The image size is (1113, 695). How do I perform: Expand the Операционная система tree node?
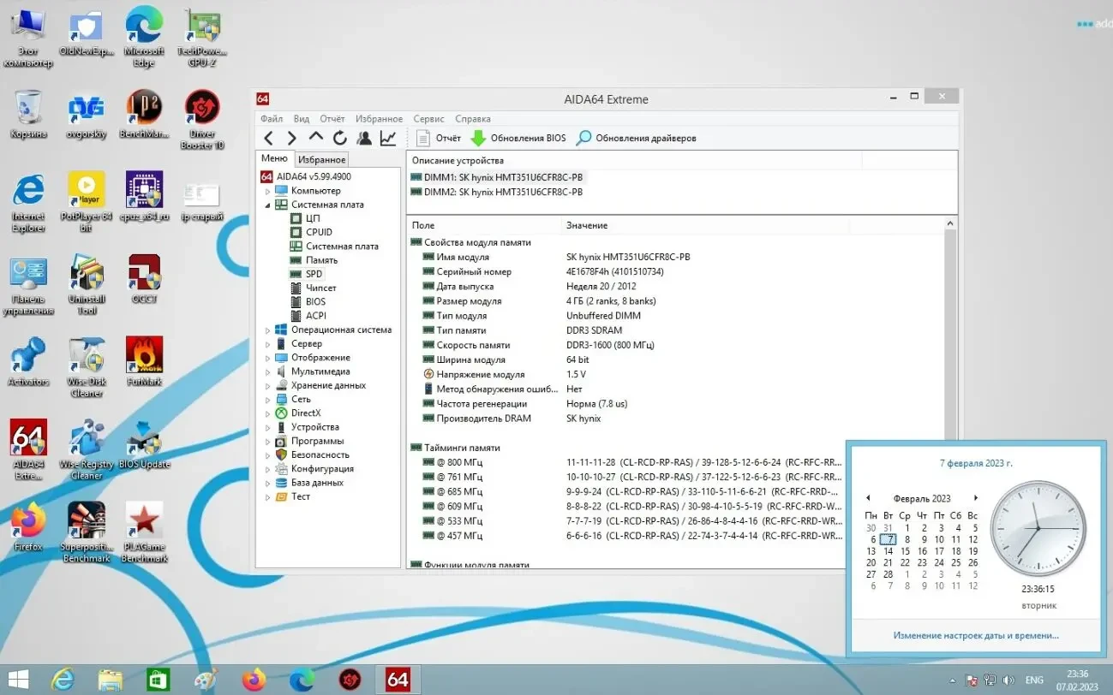(268, 330)
